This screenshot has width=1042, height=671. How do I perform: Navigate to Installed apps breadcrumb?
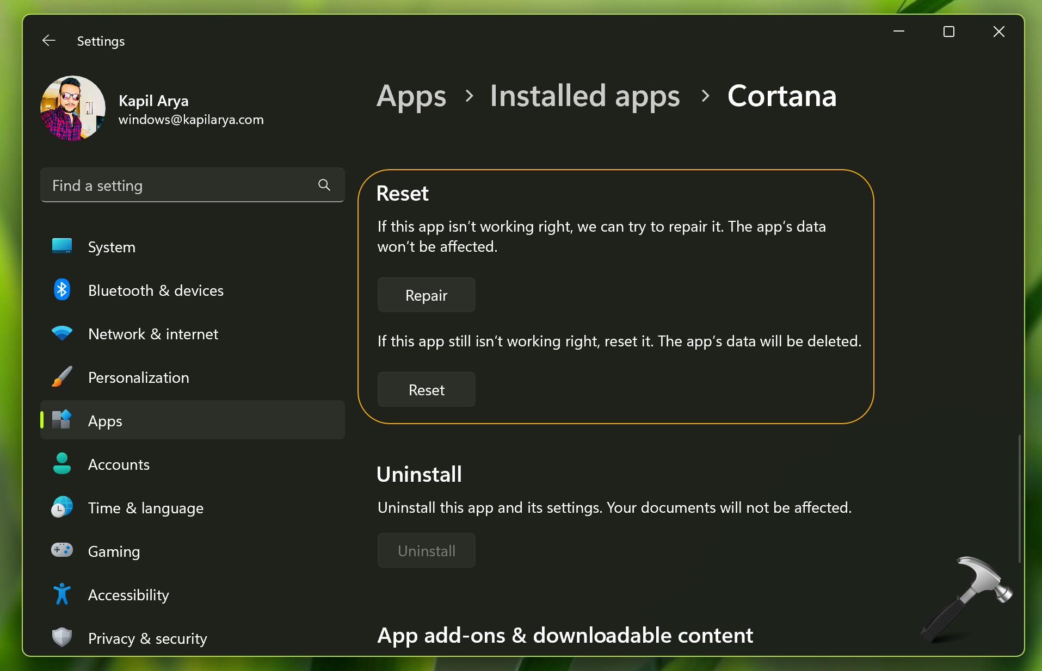pos(584,96)
